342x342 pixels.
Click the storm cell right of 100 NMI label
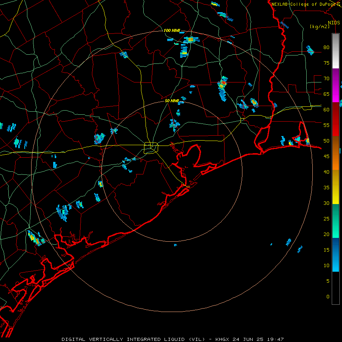[x=191, y=40]
